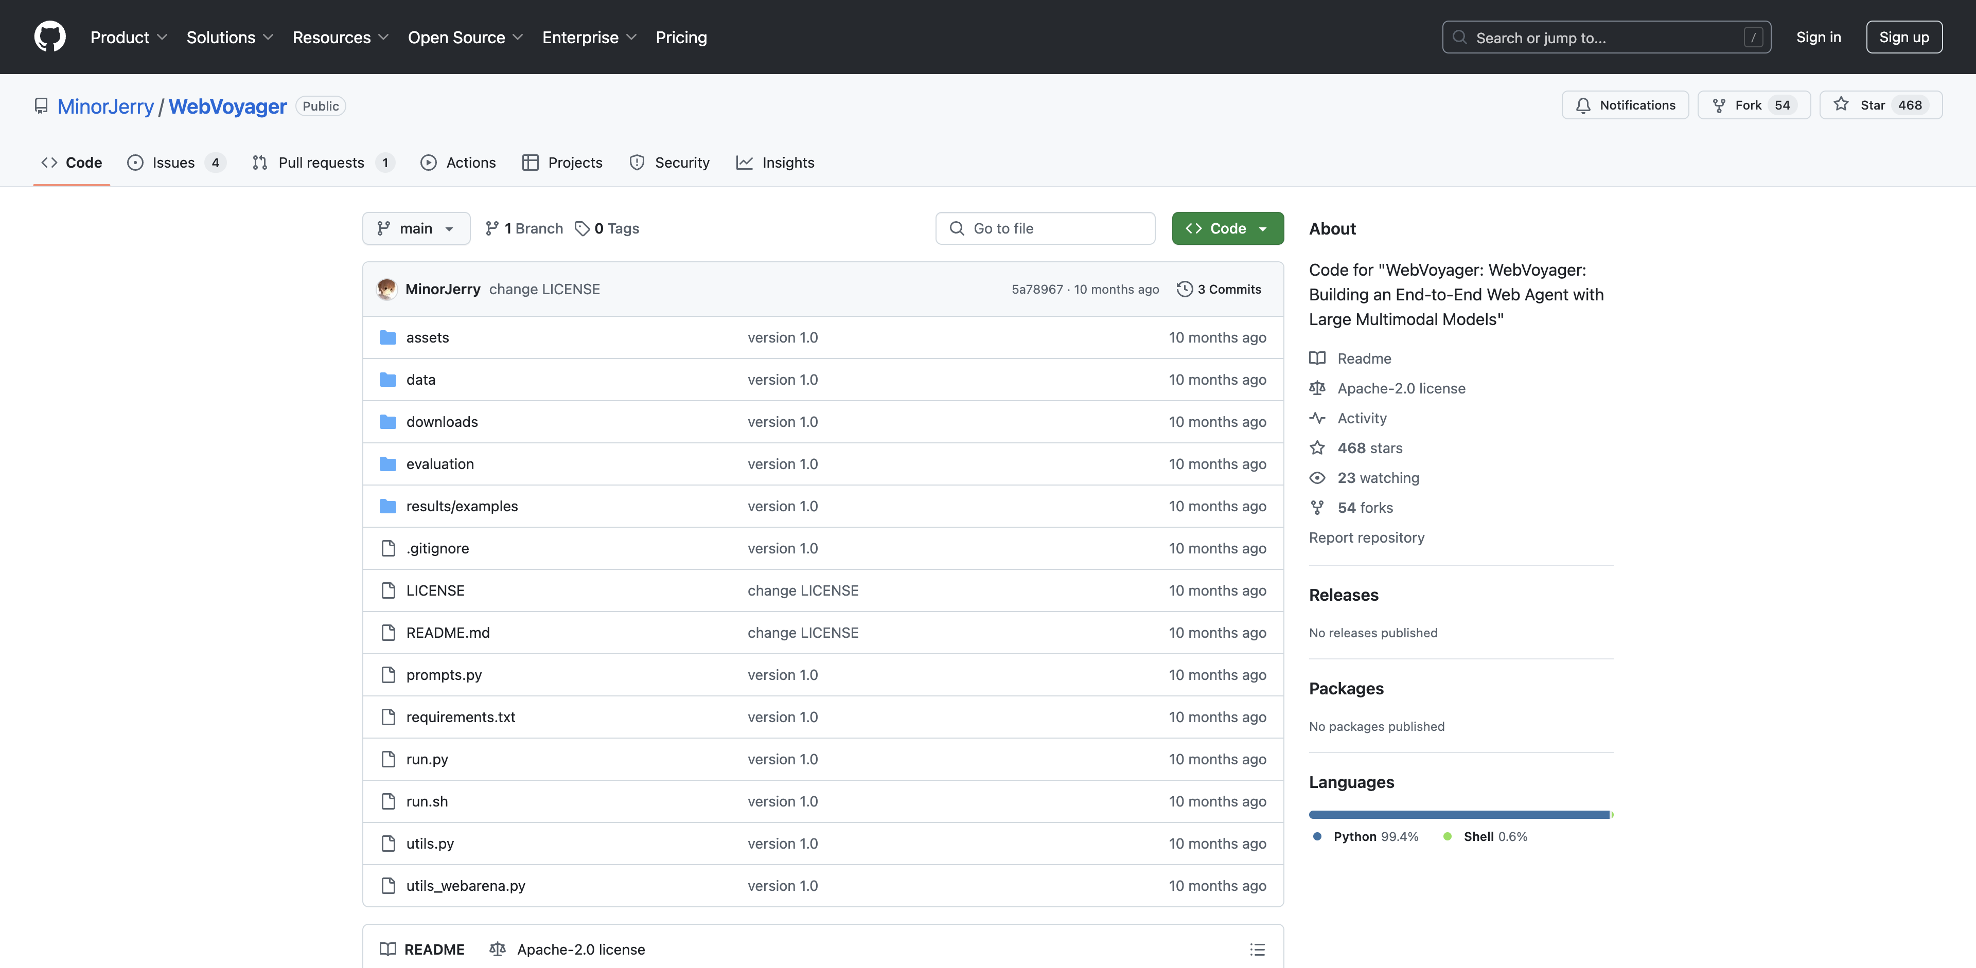Click the run.py file icon
The width and height of the screenshot is (1976, 968).
pyautogui.click(x=388, y=759)
